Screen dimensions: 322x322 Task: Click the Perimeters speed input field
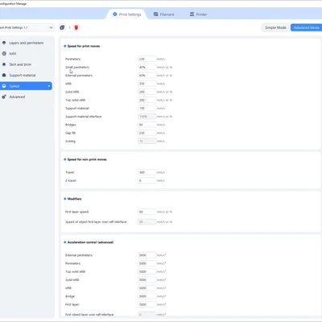[147, 59]
